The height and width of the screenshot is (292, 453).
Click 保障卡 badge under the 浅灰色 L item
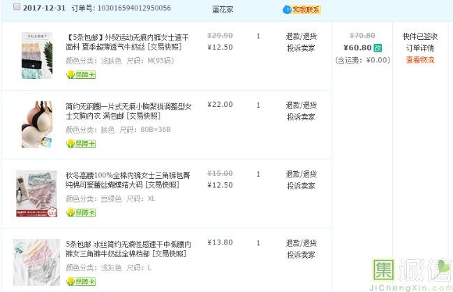81,282
